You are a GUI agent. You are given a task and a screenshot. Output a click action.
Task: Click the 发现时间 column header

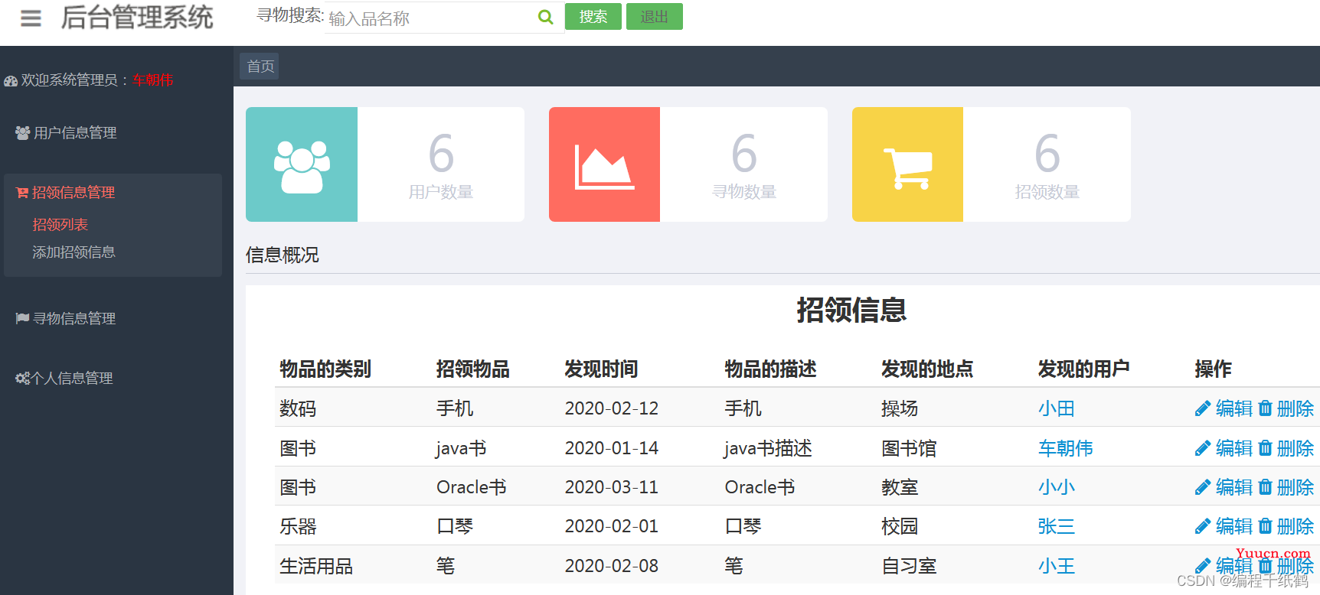coord(602,369)
